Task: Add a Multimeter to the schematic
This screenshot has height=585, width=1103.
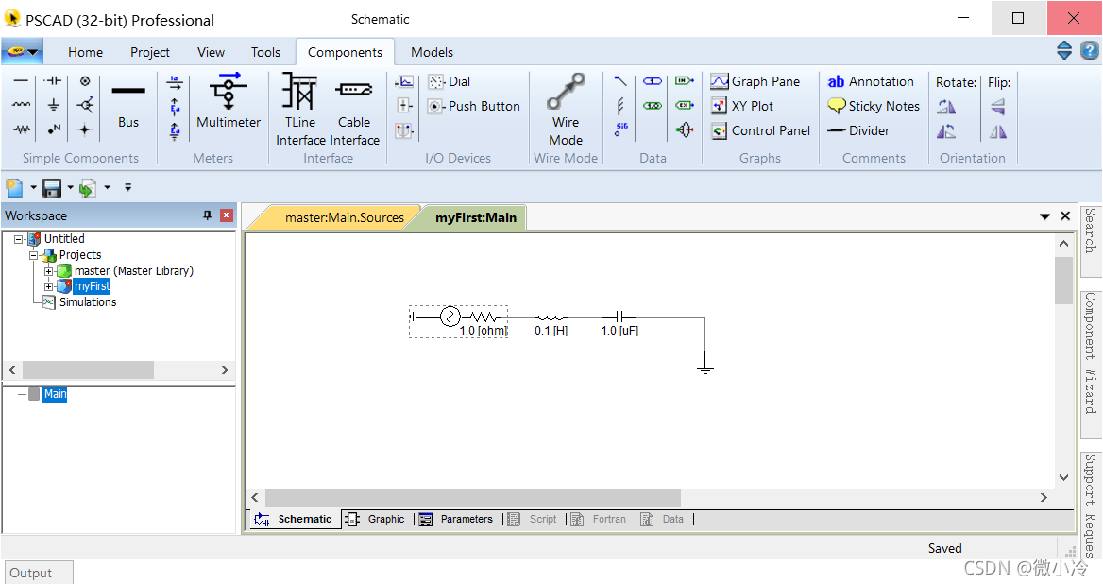Action: pos(229,101)
